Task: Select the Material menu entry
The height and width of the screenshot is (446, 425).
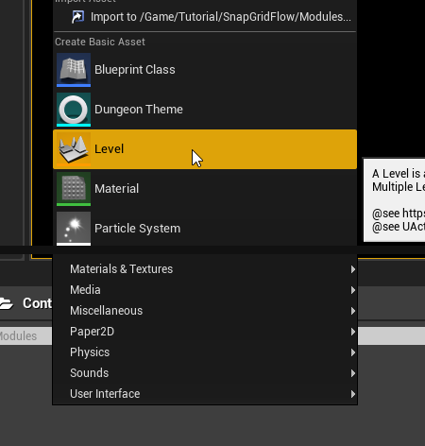Action: [205, 189]
